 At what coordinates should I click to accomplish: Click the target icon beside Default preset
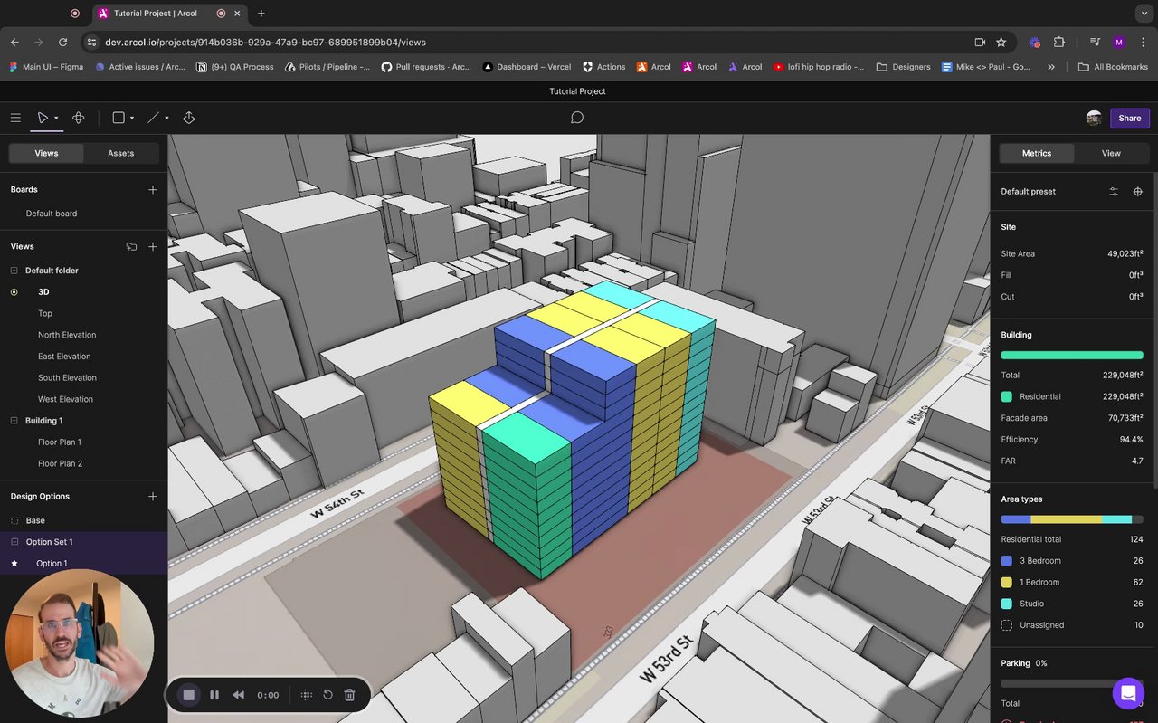[x=1138, y=192]
